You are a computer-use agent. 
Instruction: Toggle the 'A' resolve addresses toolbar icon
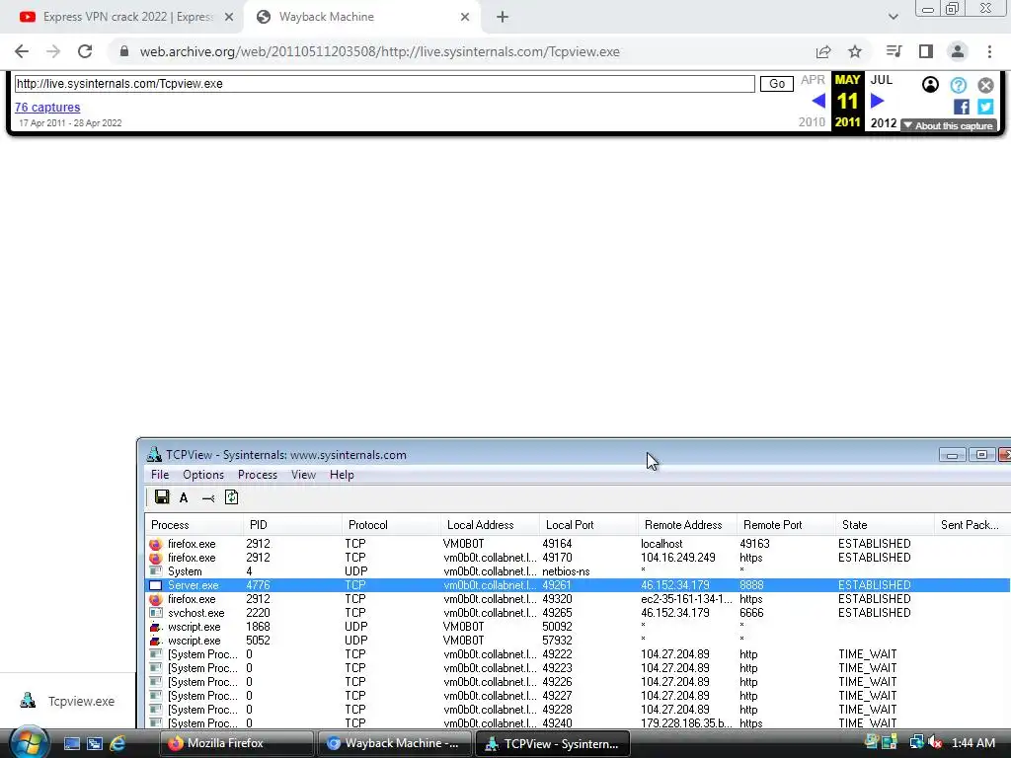[184, 497]
